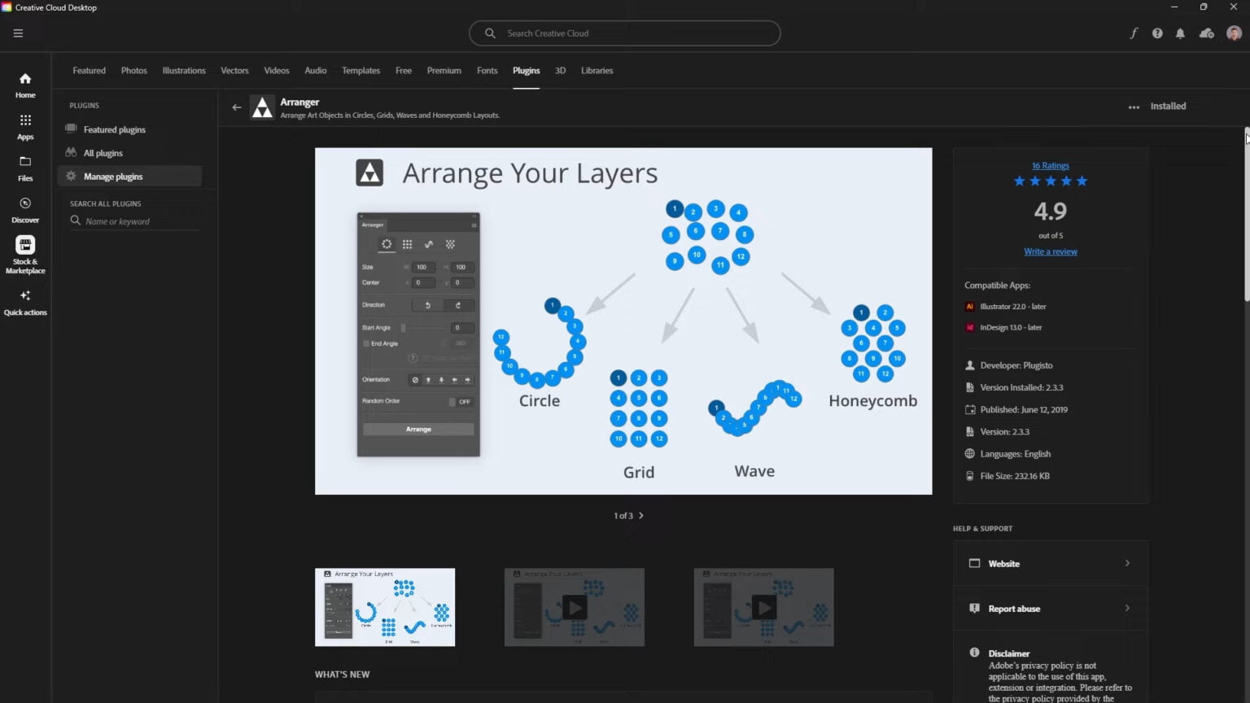The width and height of the screenshot is (1250, 703).
Task: Select the second preview thumbnail
Action: tap(574, 607)
